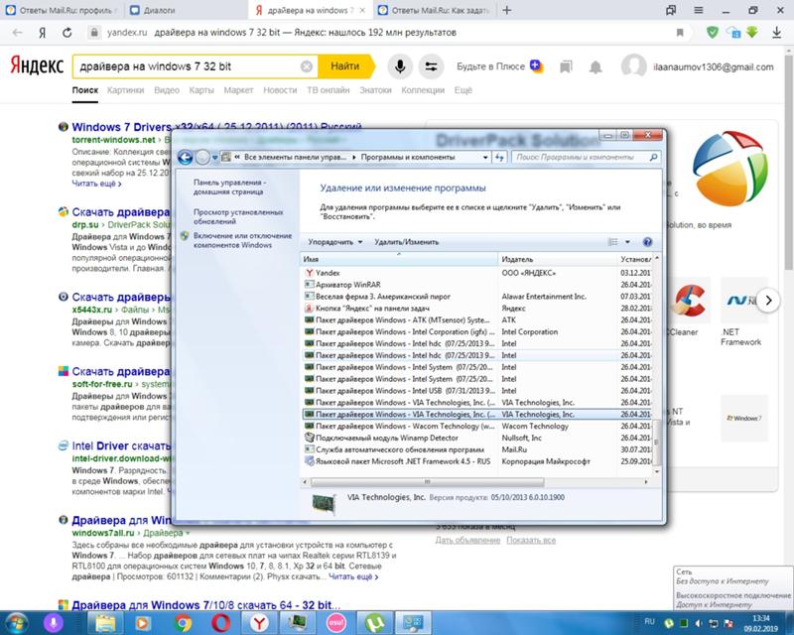Click the 'Показать все' link
Screen dimensions: 794x635
[x=531, y=541]
